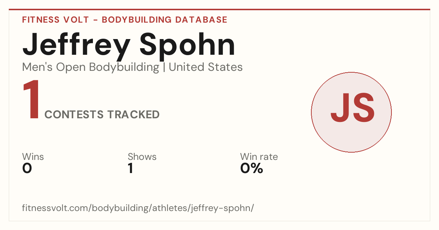Click the JS avatar circle
Image resolution: width=439 pixels, height=230 pixels.
click(351, 112)
